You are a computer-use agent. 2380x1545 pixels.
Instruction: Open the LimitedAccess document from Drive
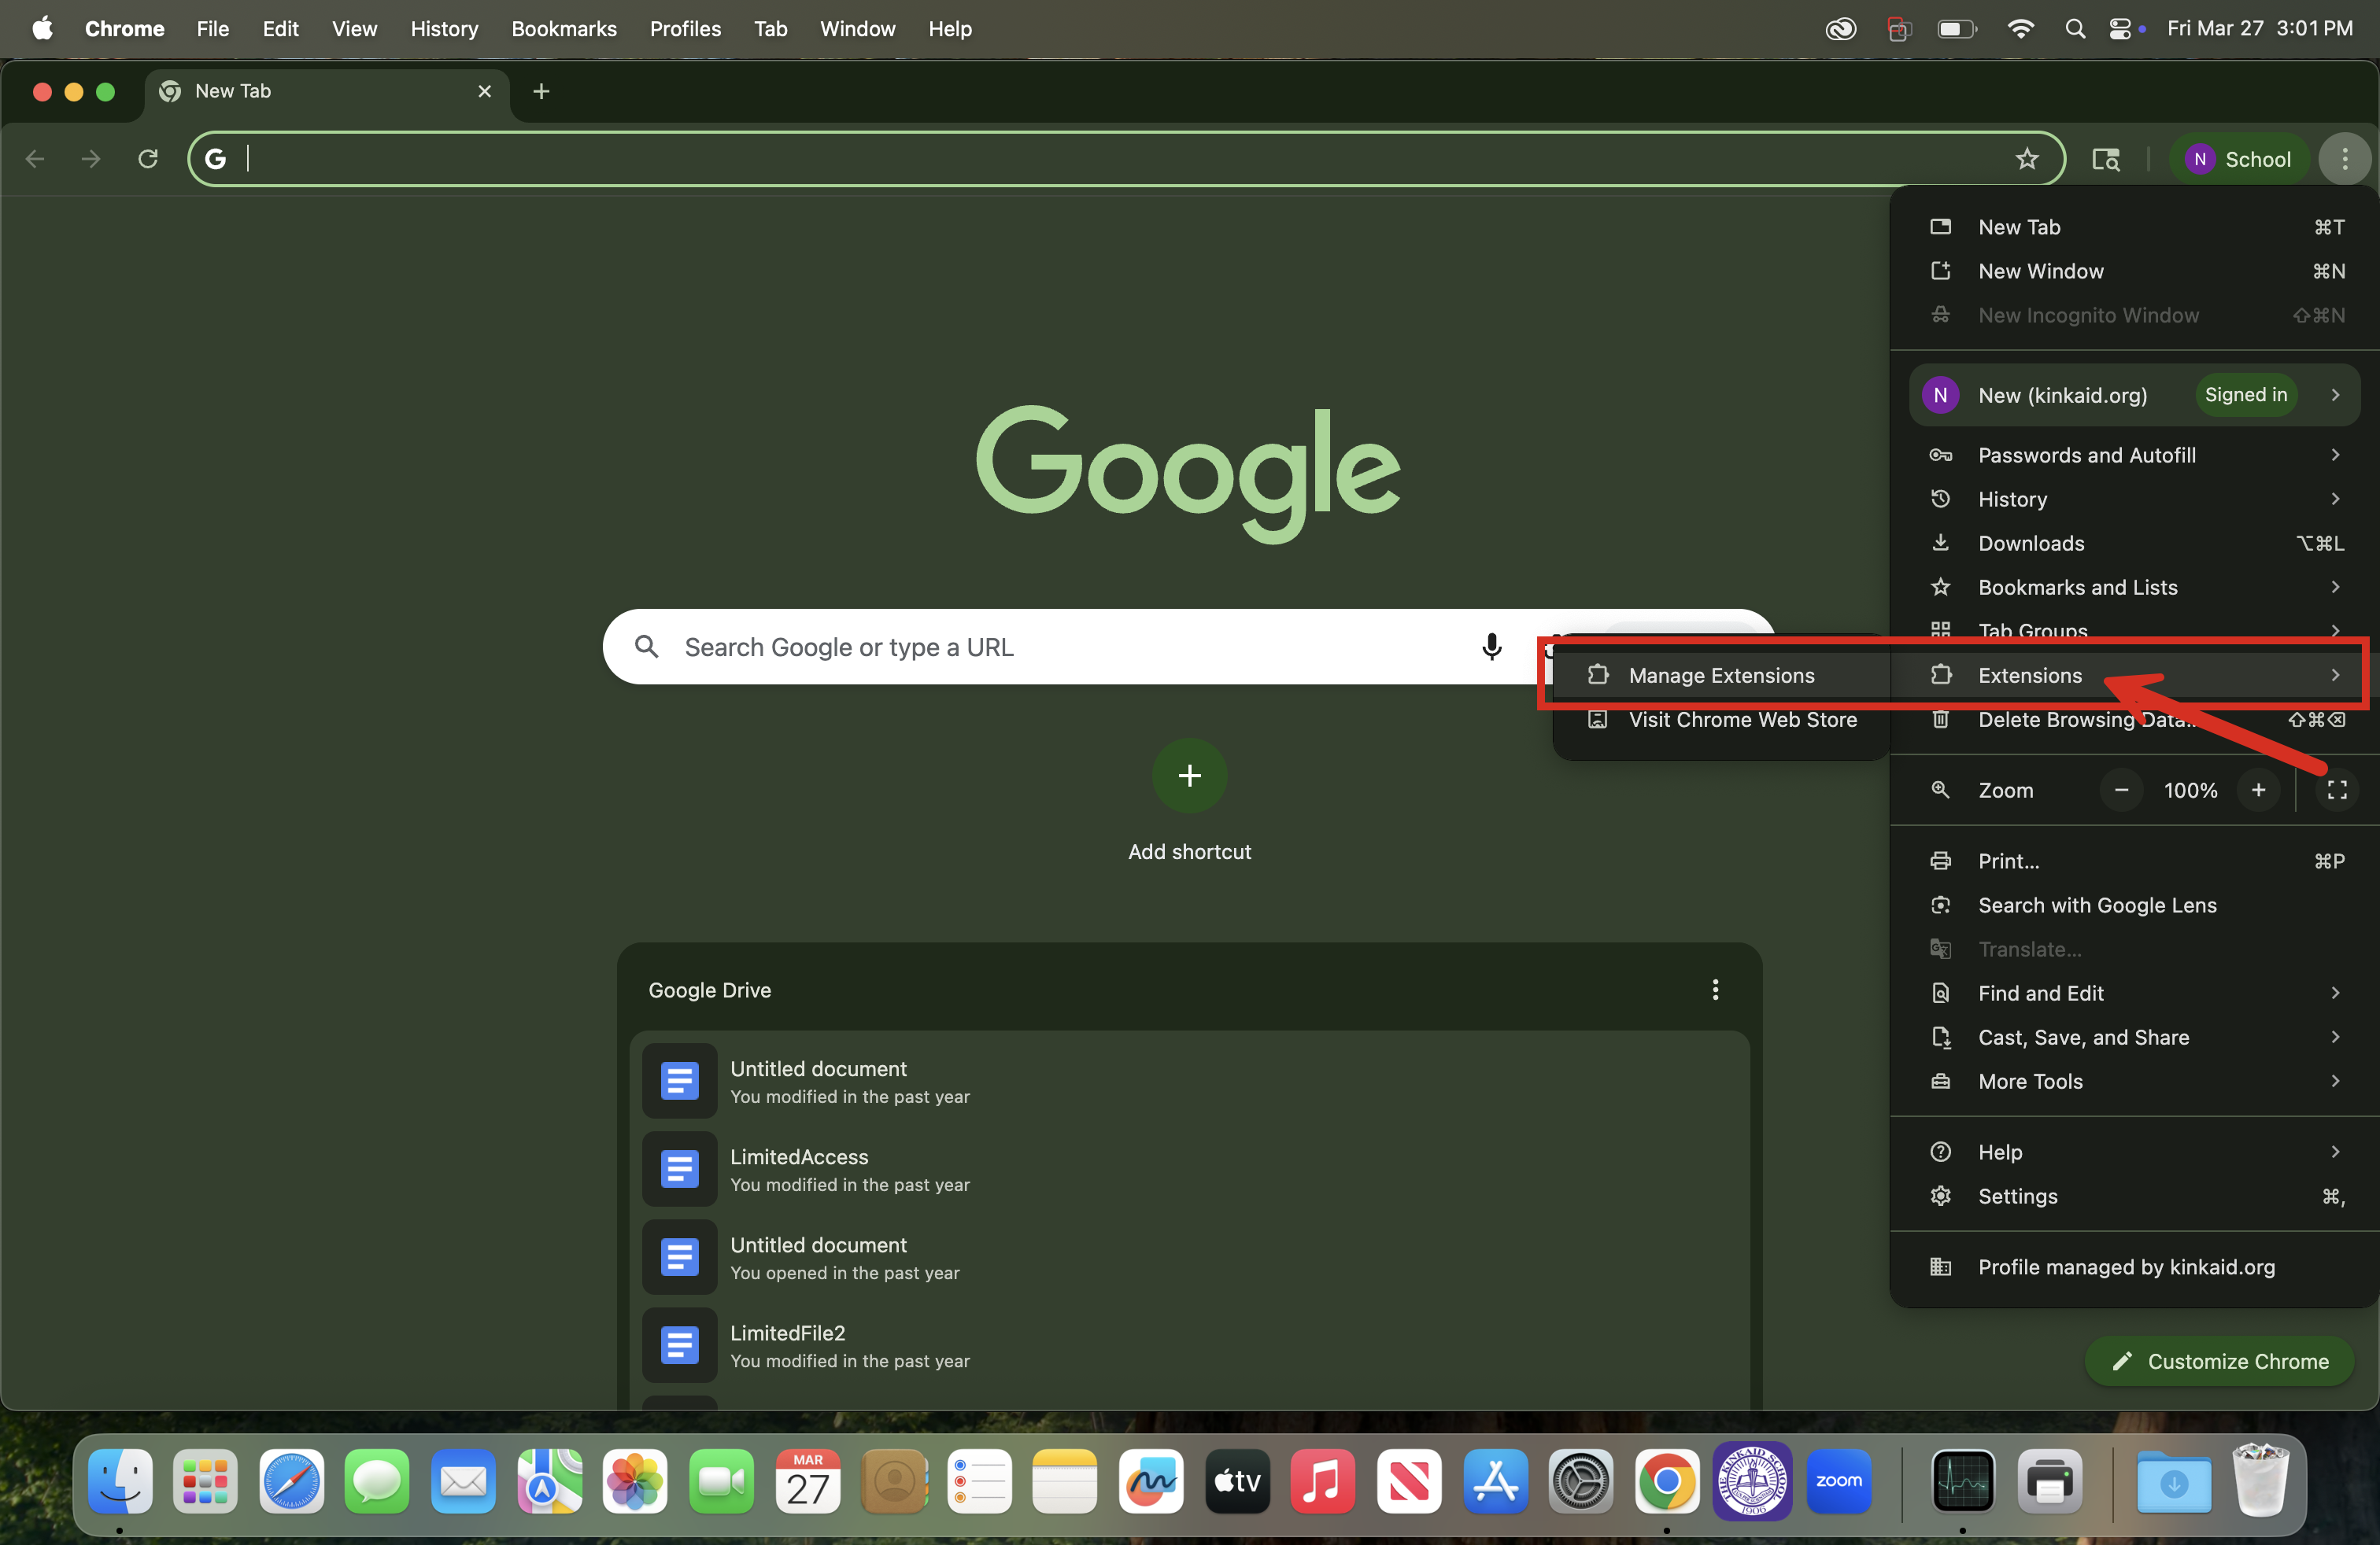(799, 1168)
